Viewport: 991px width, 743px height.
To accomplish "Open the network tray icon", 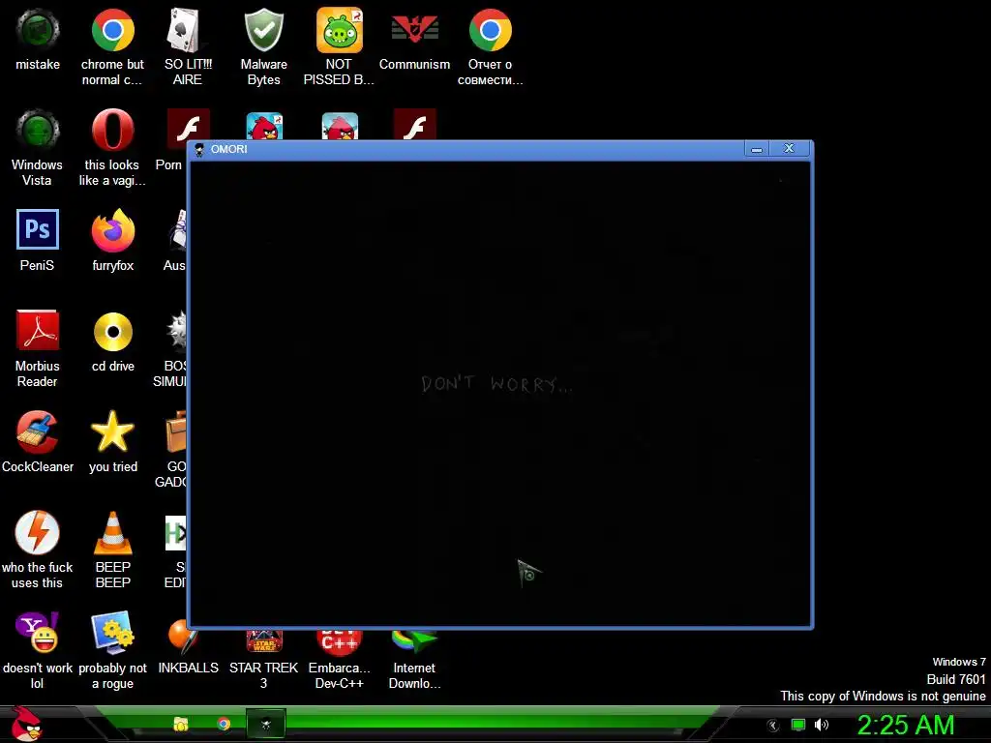I will coord(798,725).
